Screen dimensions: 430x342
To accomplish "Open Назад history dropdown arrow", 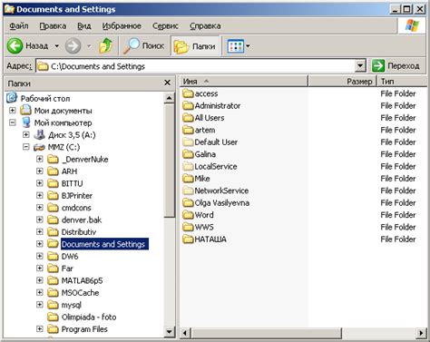I will (56, 46).
